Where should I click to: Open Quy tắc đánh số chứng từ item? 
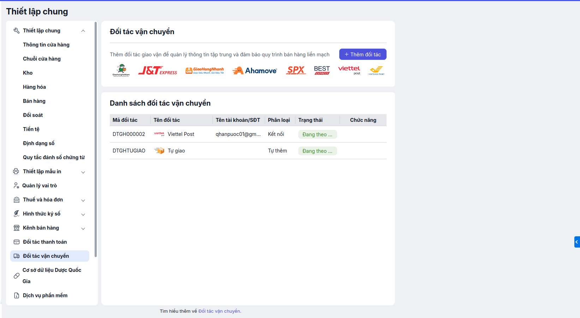(54, 157)
